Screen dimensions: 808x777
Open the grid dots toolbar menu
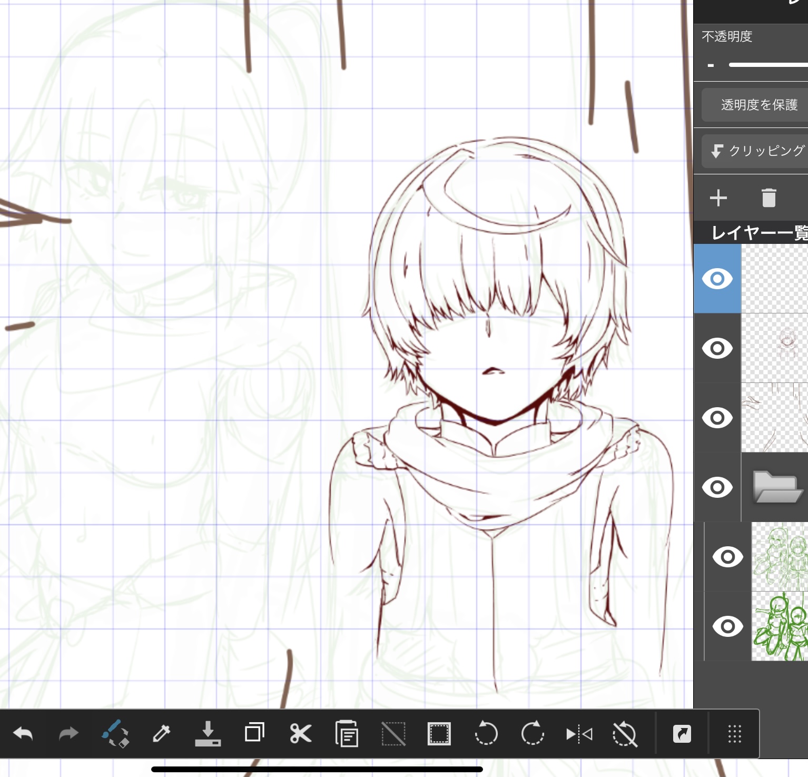click(x=734, y=734)
